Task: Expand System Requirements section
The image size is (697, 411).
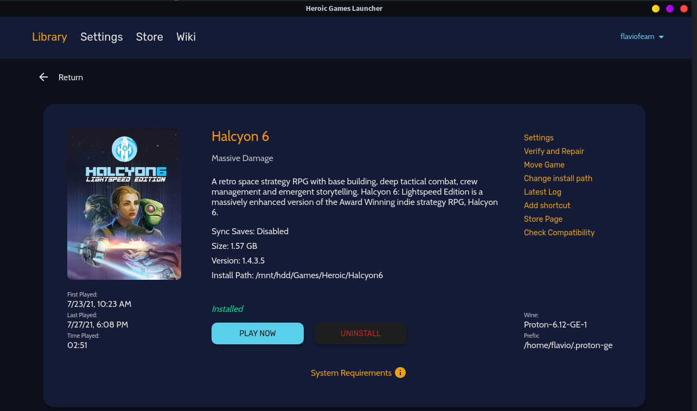Action: tap(351, 373)
